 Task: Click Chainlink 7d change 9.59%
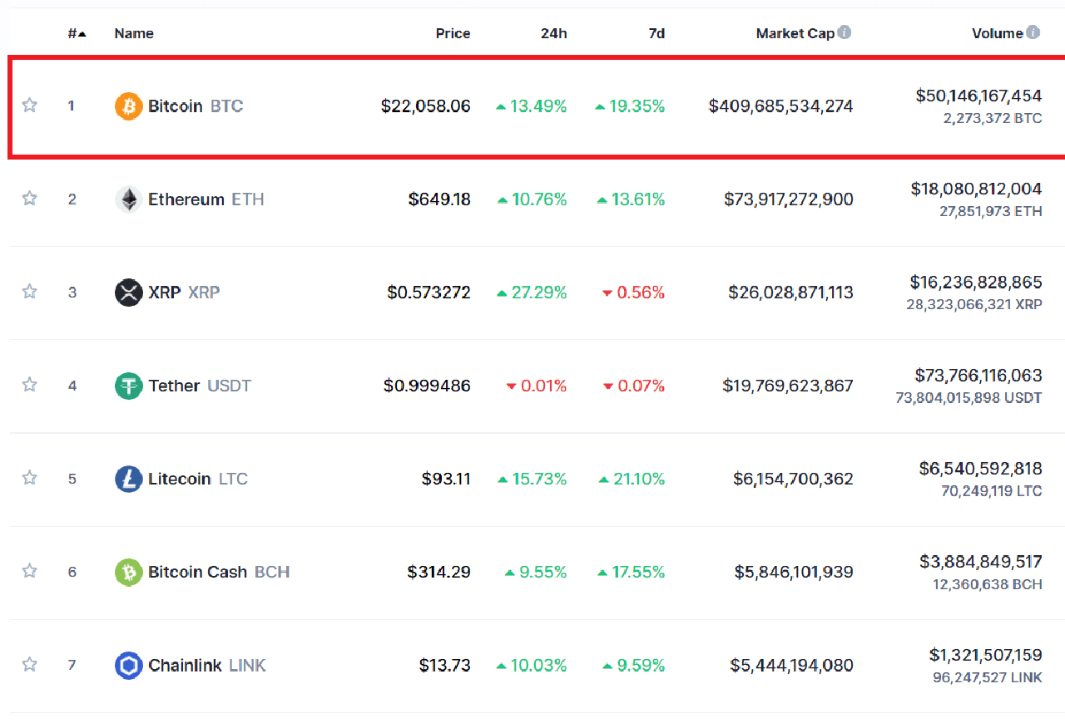click(x=634, y=665)
